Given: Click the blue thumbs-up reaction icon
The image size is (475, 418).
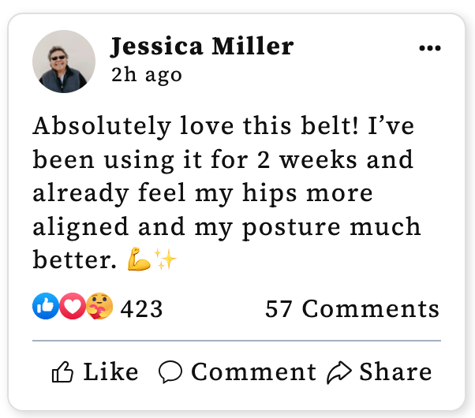Looking at the screenshot, I should (x=43, y=307).
